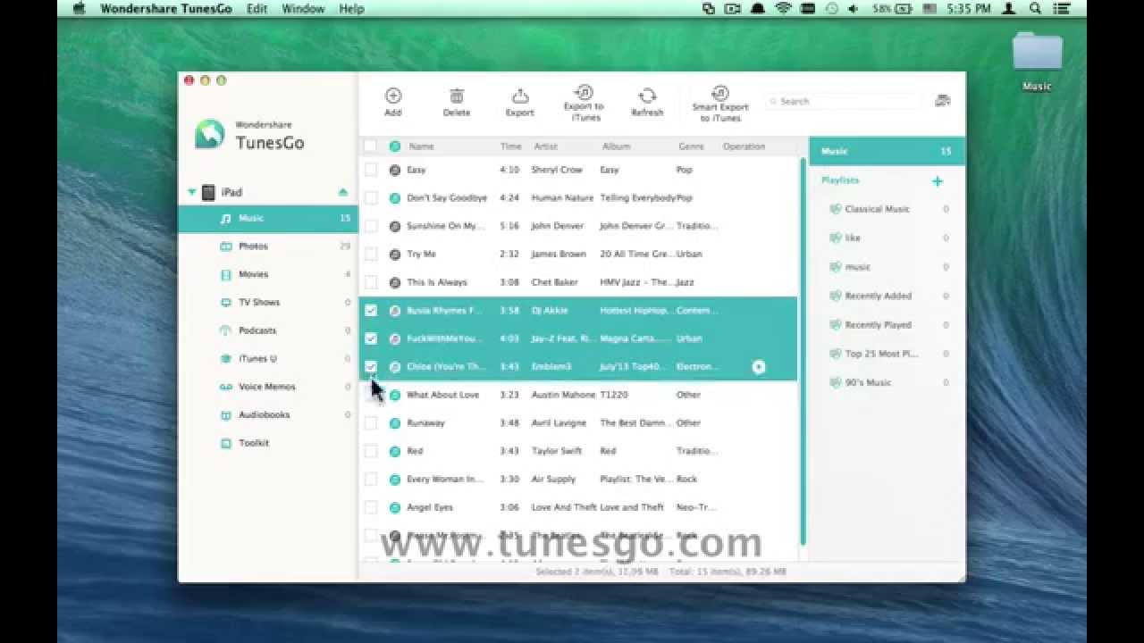Click the bell notification menu bar icon
The height and width of the screenshot is (643, 1144).
pyautogui.click(x=758, y=9)
